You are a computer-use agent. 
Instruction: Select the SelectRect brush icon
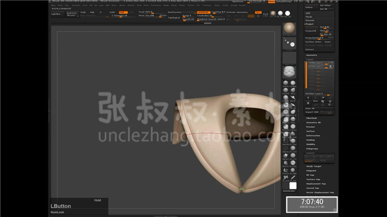285,141
